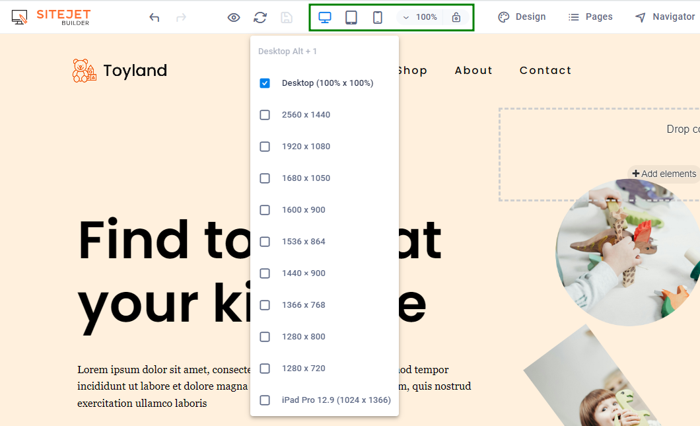This screenshot has width=700, height=426.
Task: Switch to tablet viewport icon
Action: click(351, 17)
